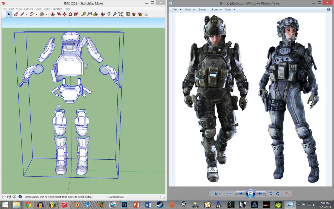
Task: Open the SketchUp Help menu
Action: (x=68, y=9)
